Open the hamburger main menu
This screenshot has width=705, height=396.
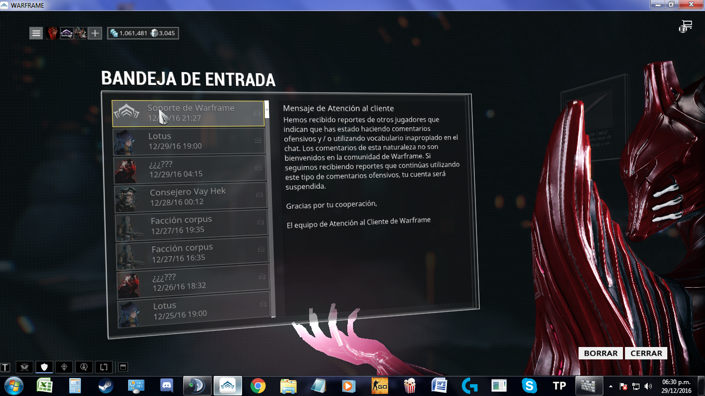pyautogui.click(x=36, y=34)
